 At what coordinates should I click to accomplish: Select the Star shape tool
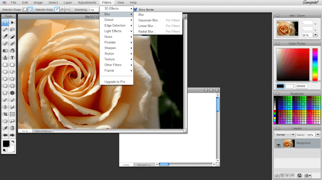tap(12, 79)
